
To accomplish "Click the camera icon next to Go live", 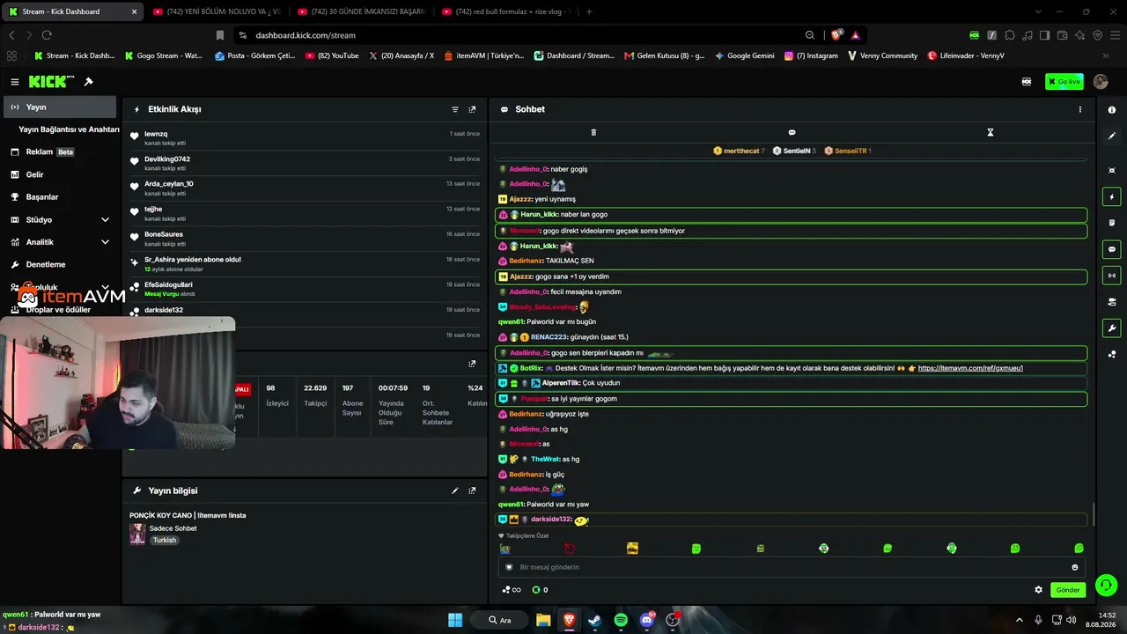I will [x=1027, y=82].
